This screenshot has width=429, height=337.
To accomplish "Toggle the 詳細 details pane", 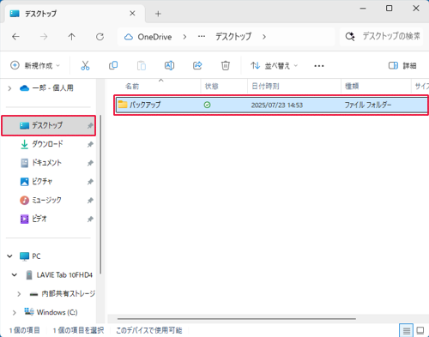I will [402, 66].
